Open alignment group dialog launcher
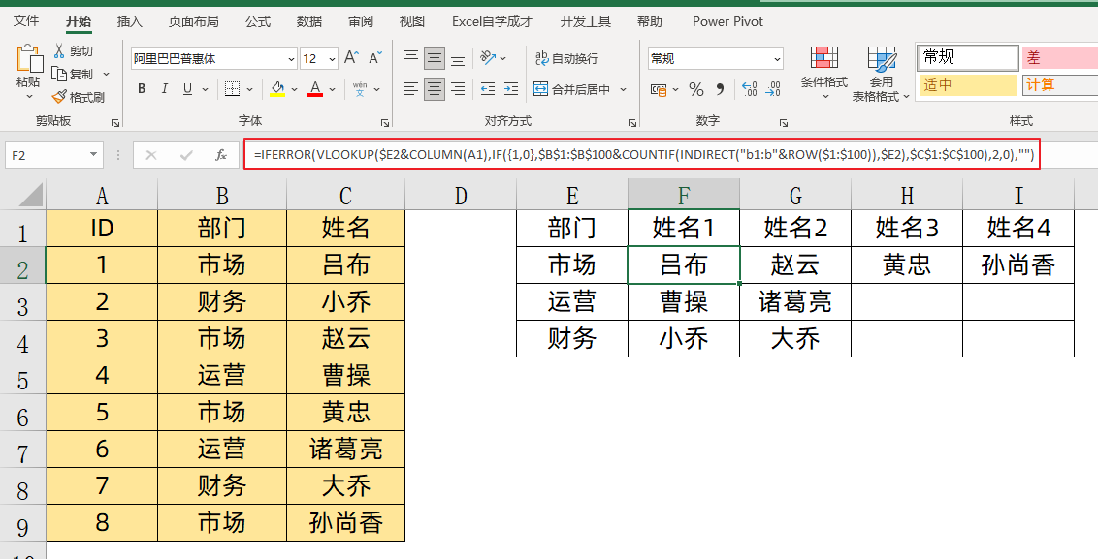 (x=632, y=122)
